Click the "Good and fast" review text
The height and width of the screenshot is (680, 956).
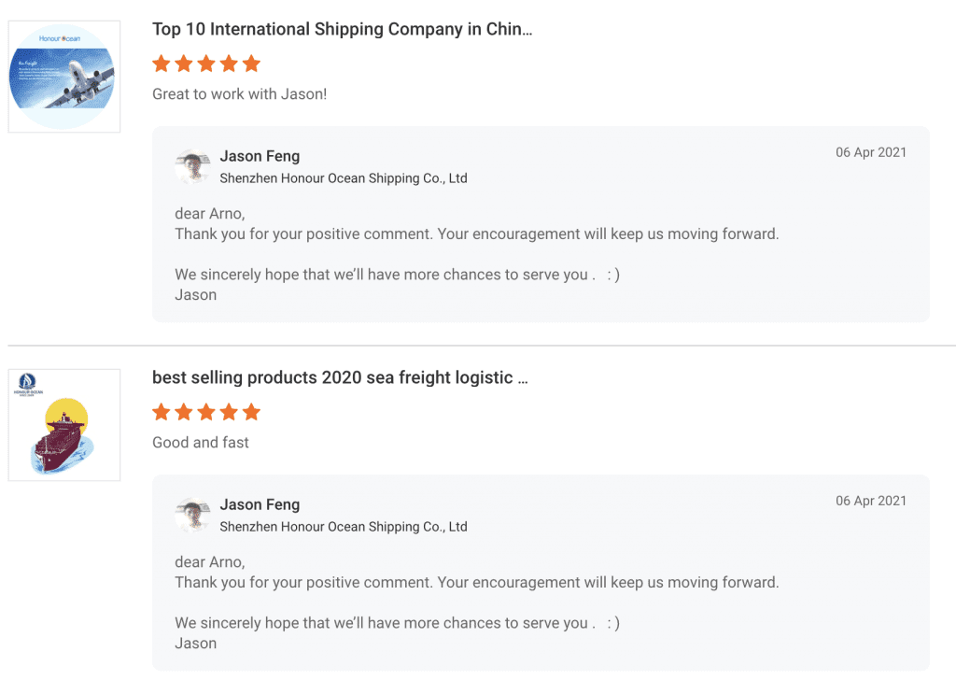(201, 443)
